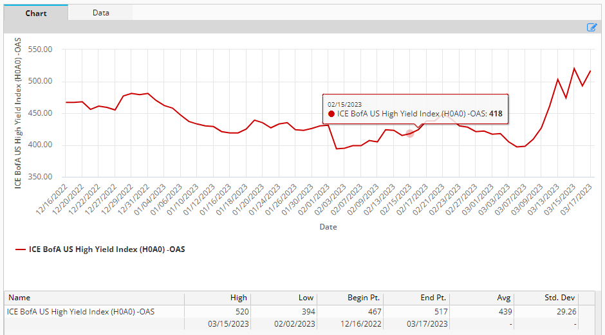Click the End Pt. value 517 cell
The image size is (605, 335).
(x=416, y=311)
